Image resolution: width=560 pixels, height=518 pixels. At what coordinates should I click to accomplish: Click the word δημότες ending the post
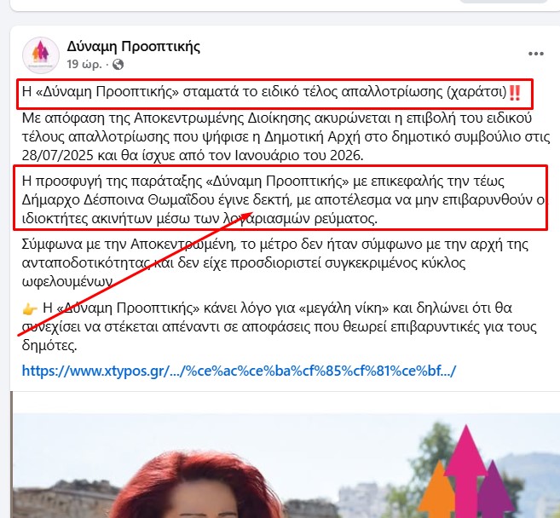click(49, 345)
